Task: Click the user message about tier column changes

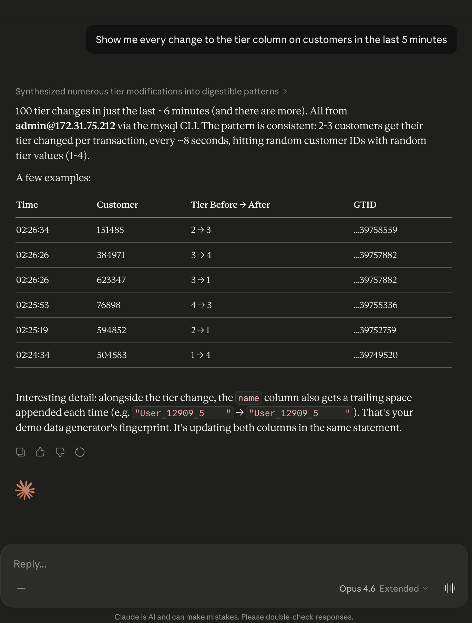Action: pos(271,40)
